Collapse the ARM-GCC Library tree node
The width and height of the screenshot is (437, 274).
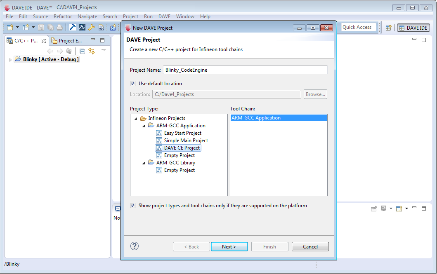144,163
